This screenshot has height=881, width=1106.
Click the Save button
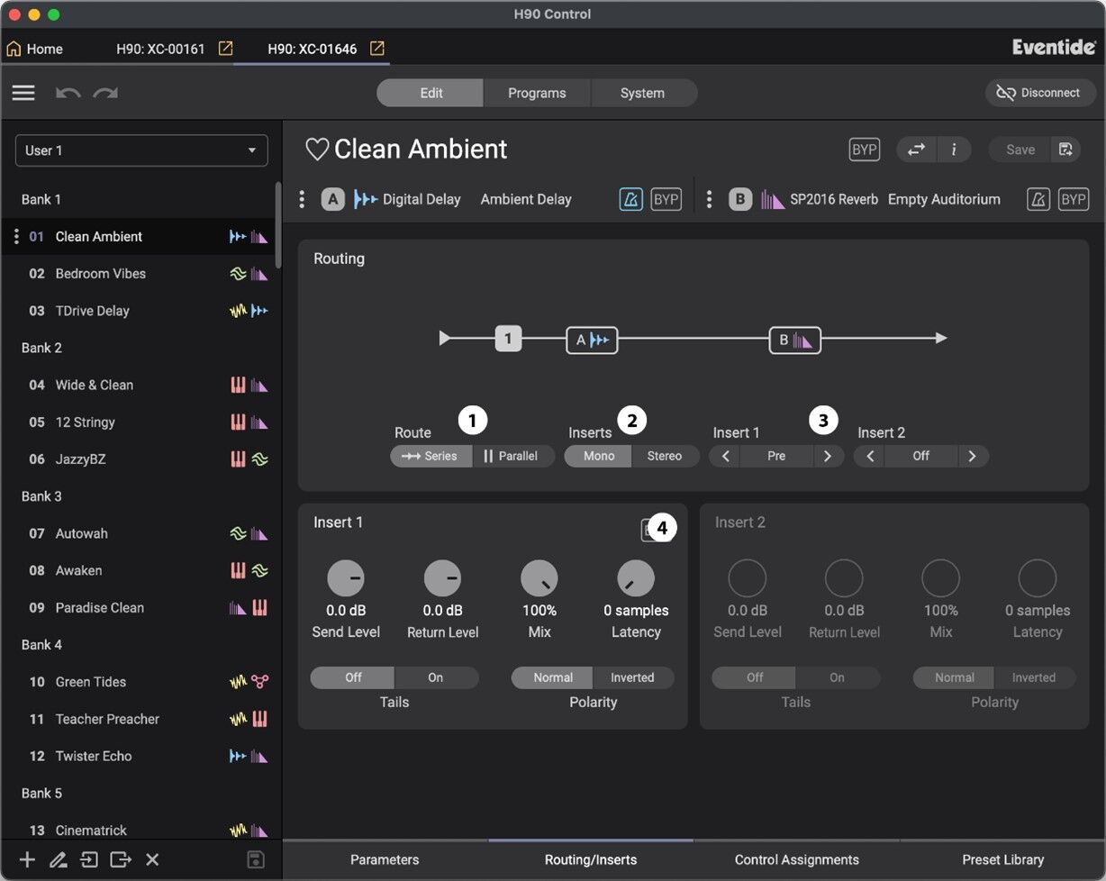[x=1020, y=150]
